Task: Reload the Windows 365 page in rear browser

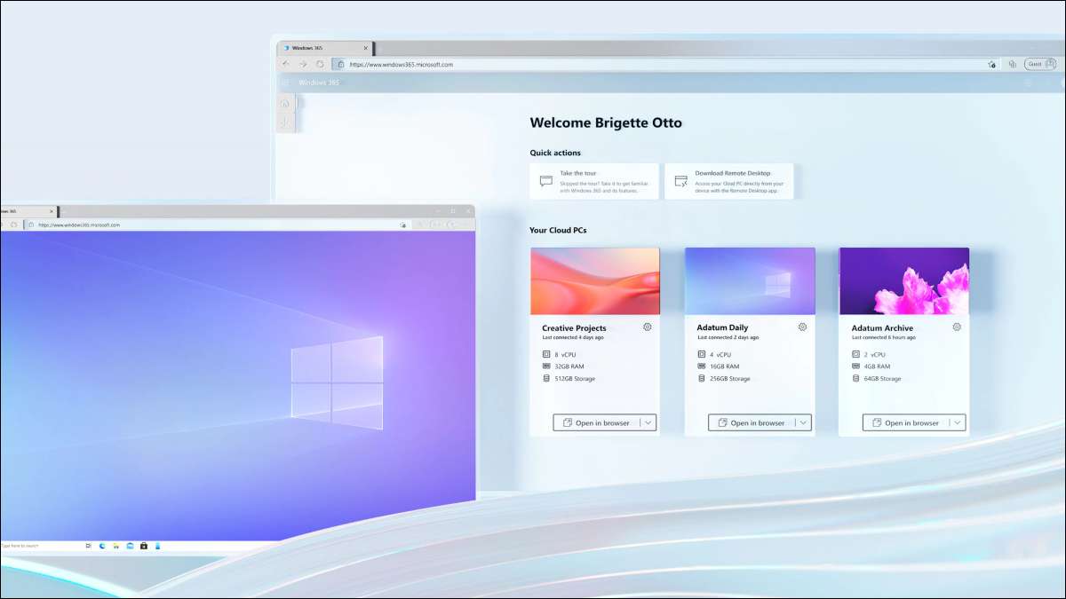Action: [x=320, y=64]
